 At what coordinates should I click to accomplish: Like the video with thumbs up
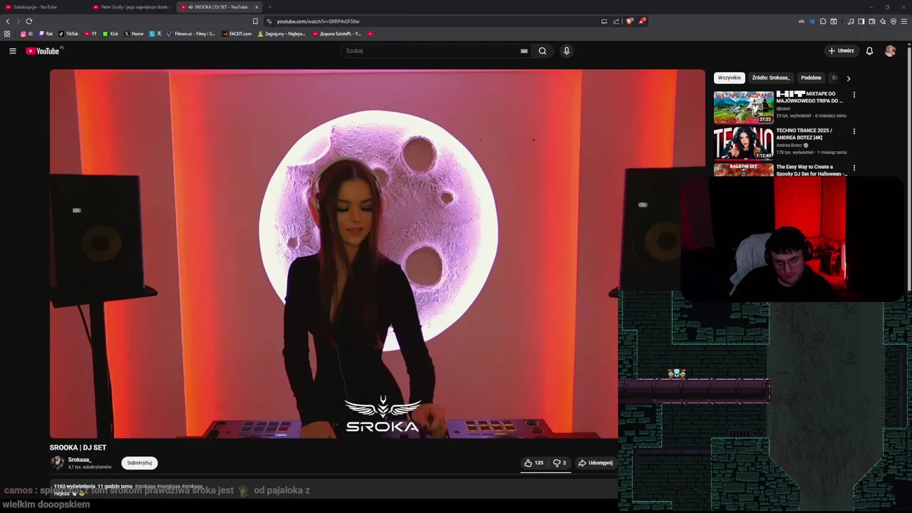click(534, 462)
